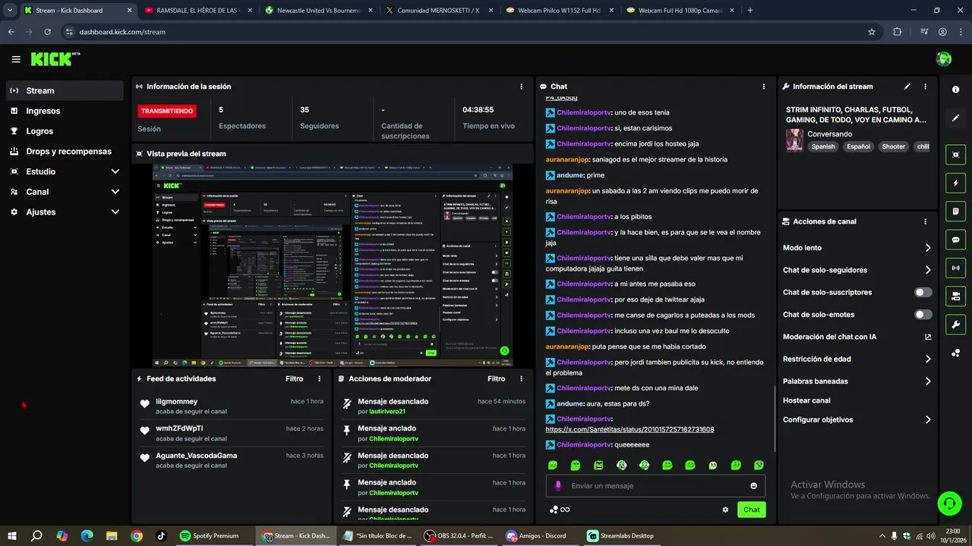Insert the angry square-face green emote
The image size is (972, 546).
(x=598, y=465)
